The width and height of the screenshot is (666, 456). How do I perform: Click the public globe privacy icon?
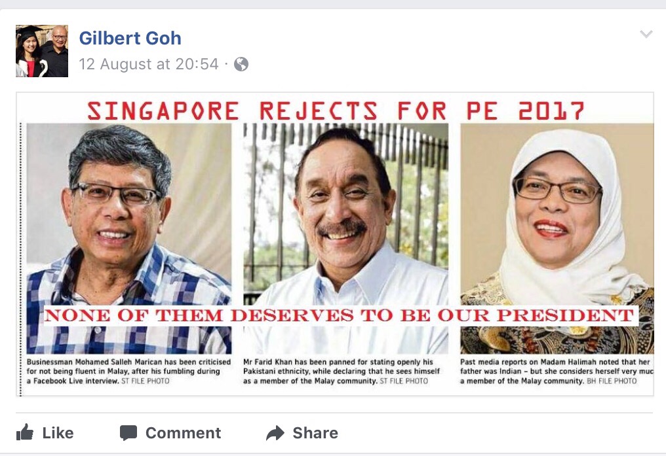(x=241, y=64)
